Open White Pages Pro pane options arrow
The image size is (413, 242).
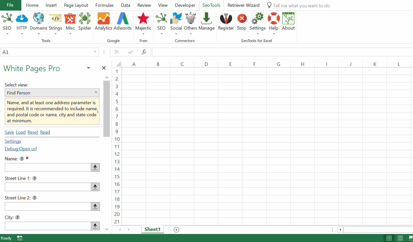coord(88,68)
